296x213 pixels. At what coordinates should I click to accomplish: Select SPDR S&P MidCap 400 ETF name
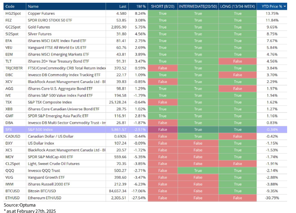point(50,157)
